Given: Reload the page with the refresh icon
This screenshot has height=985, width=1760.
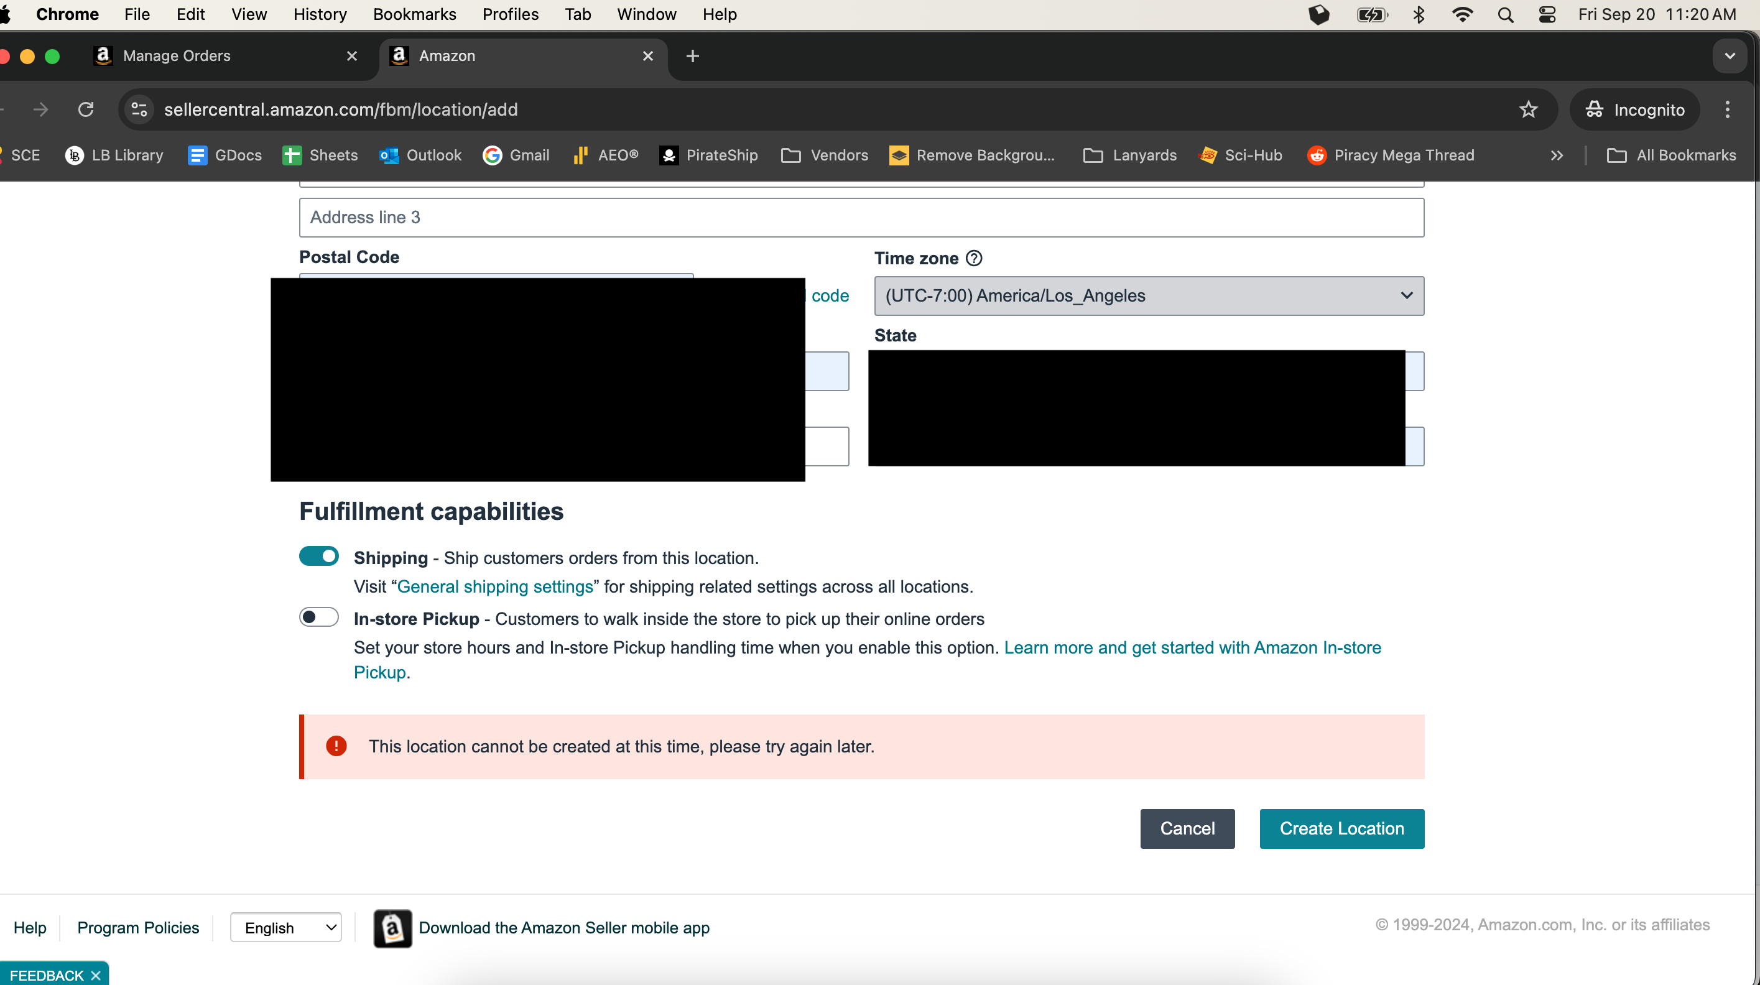Looking at the screenshot, I should coord(85,109).
